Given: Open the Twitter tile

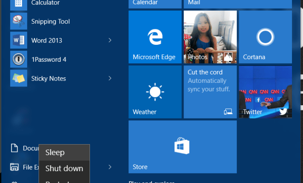Looking at the screenshot, I should 265,92.
